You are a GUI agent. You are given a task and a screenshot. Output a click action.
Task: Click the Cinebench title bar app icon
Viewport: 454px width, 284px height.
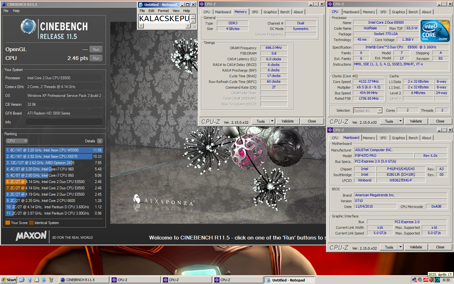[x=4, y=4]
